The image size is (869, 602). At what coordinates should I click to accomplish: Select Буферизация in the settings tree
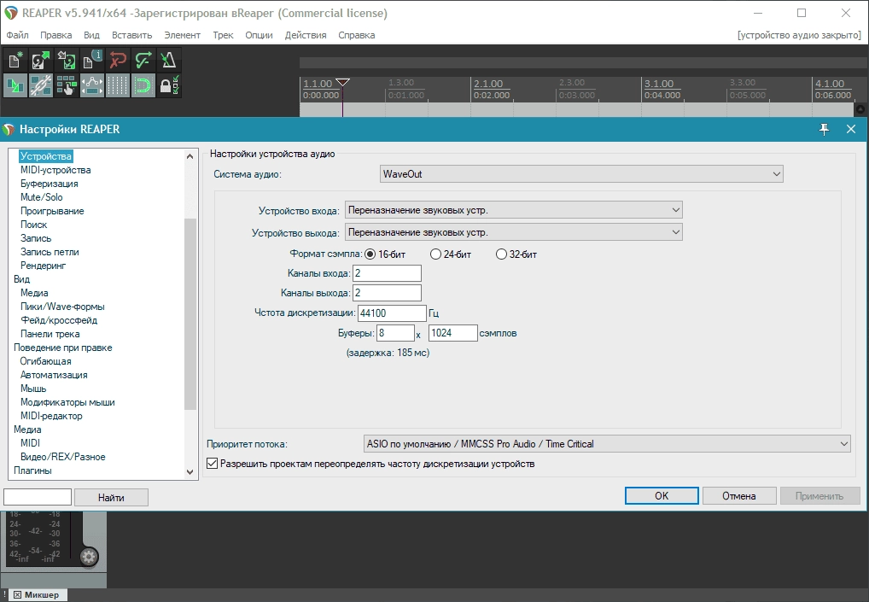50,184
